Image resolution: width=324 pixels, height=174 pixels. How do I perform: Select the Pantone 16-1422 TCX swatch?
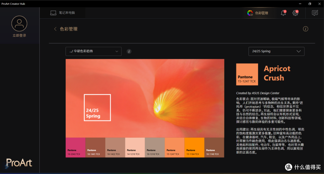[x=115, y=148]
